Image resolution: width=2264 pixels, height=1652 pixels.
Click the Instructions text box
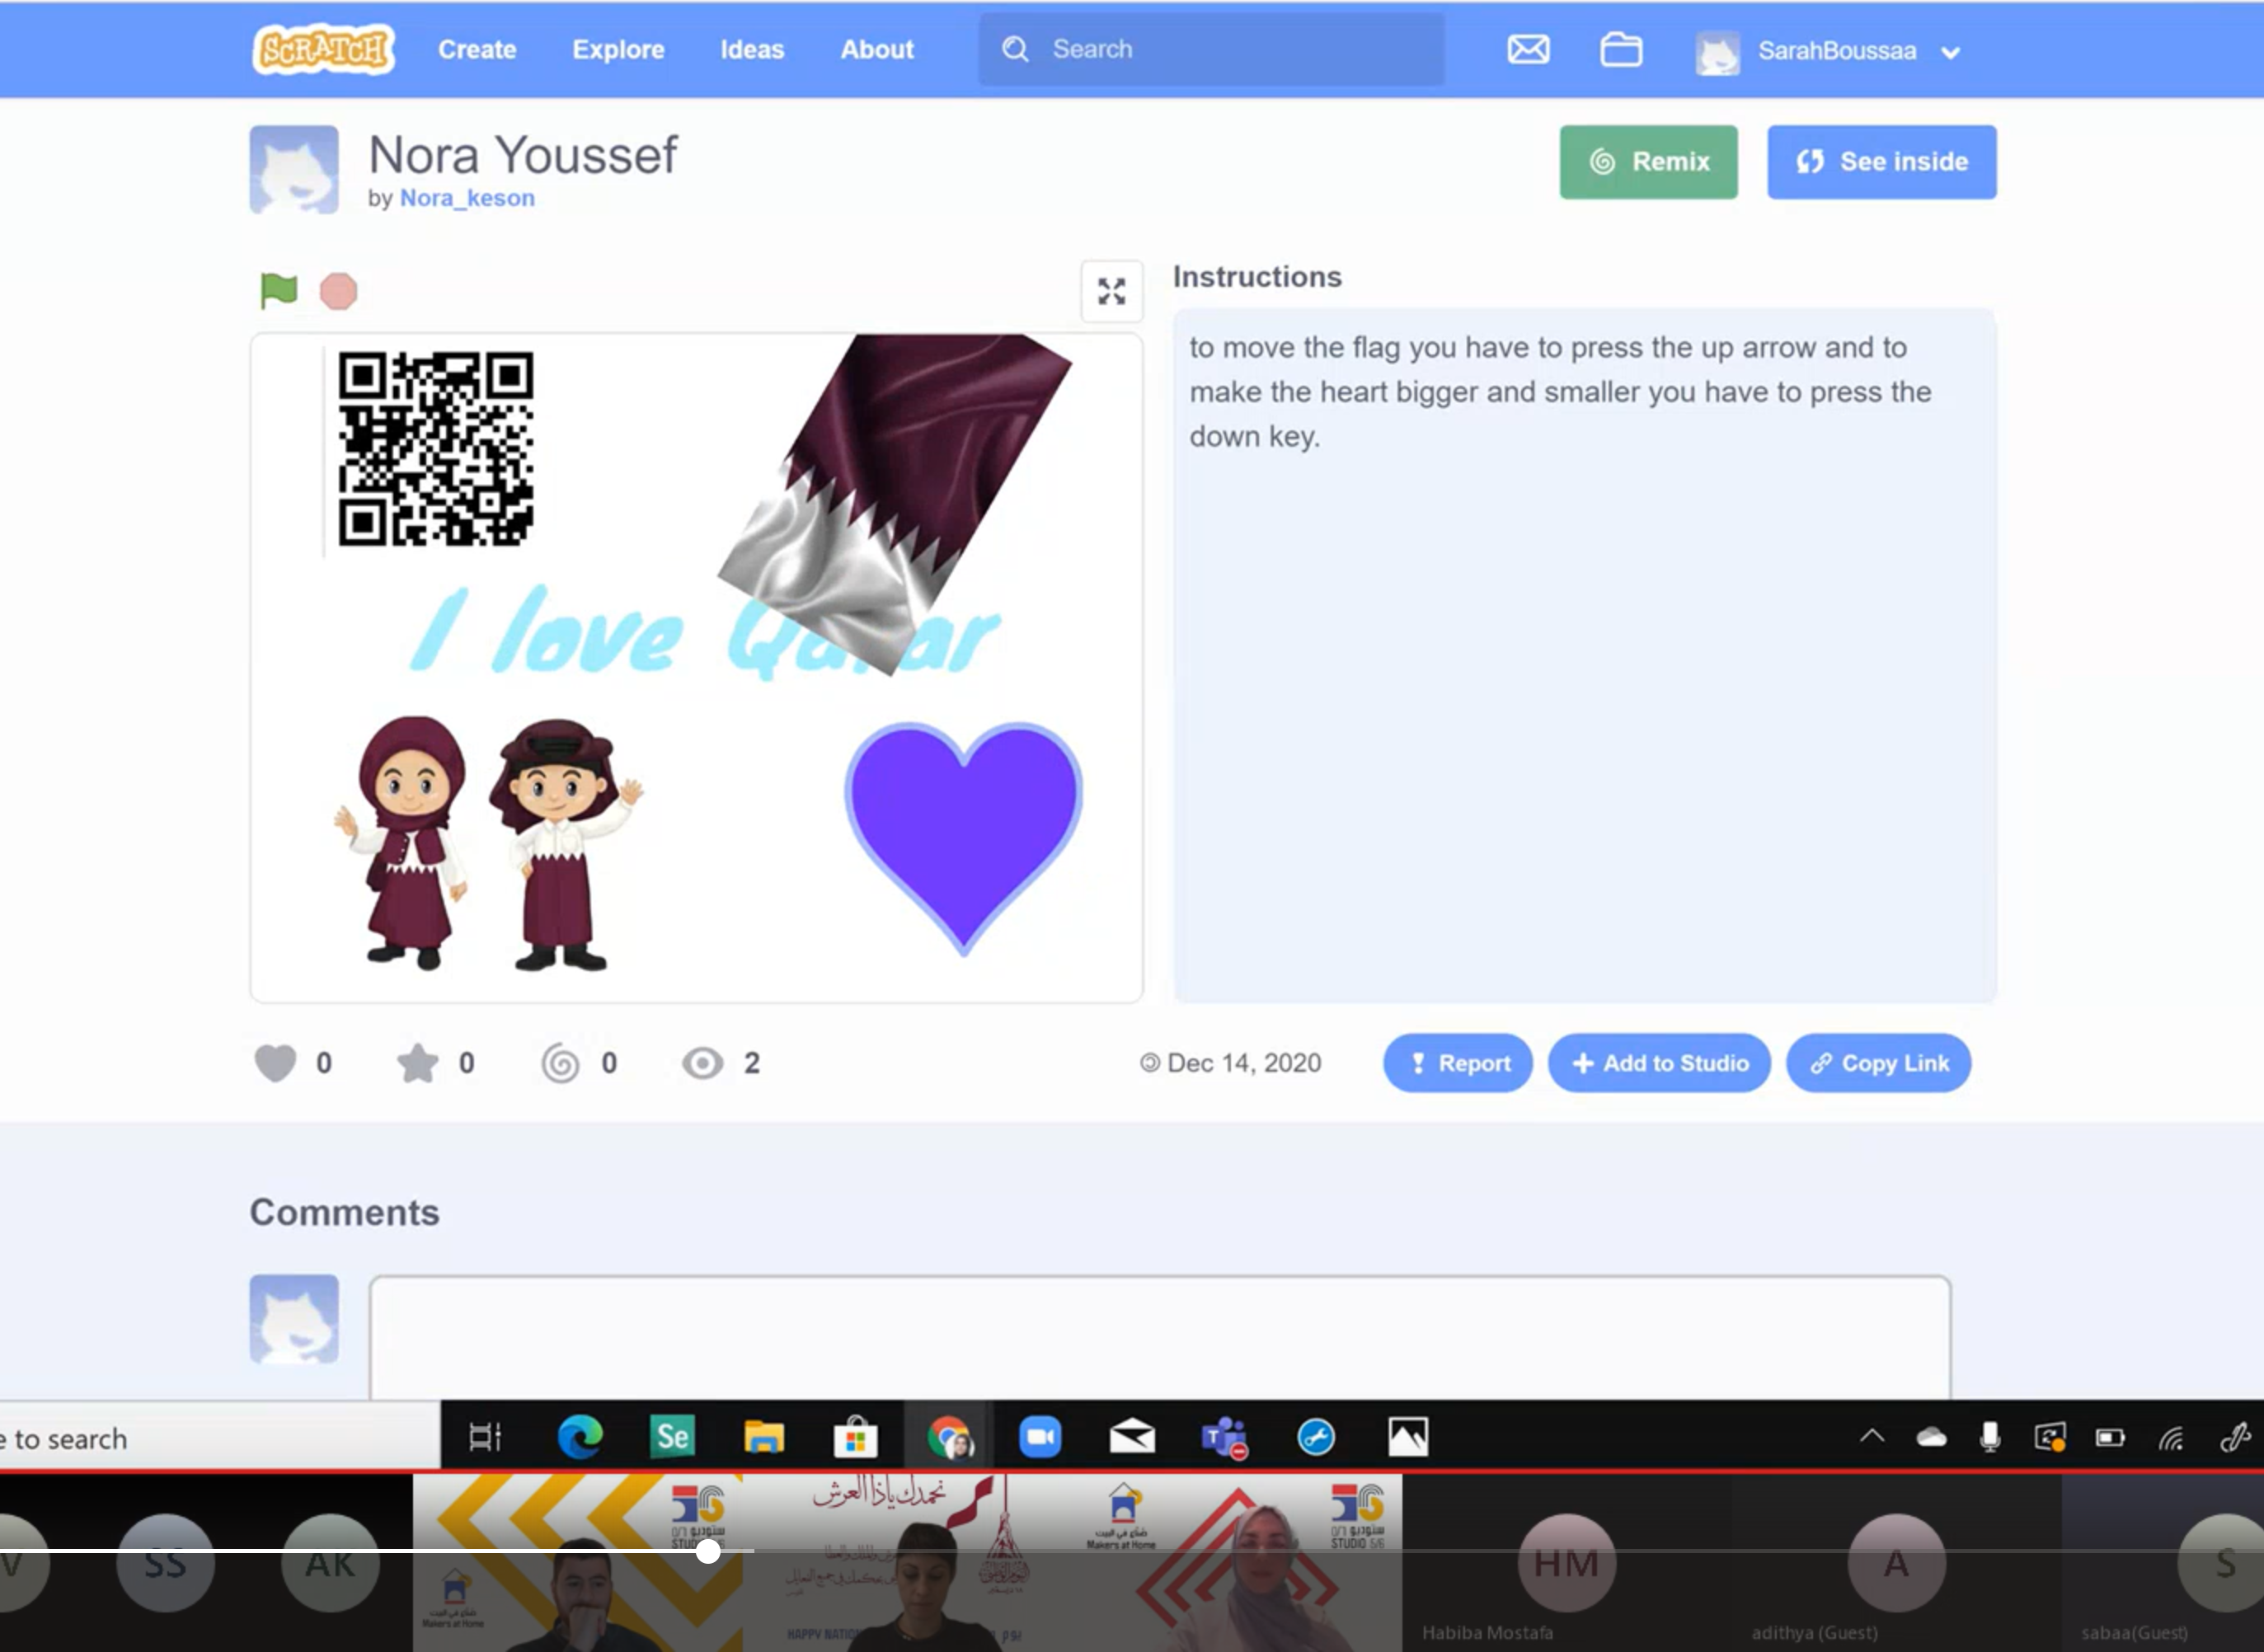(1584, 655)
